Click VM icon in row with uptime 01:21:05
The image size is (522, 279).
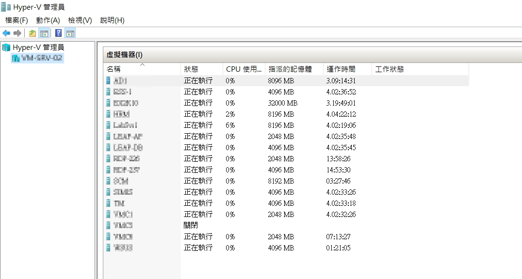coord(108,248)
